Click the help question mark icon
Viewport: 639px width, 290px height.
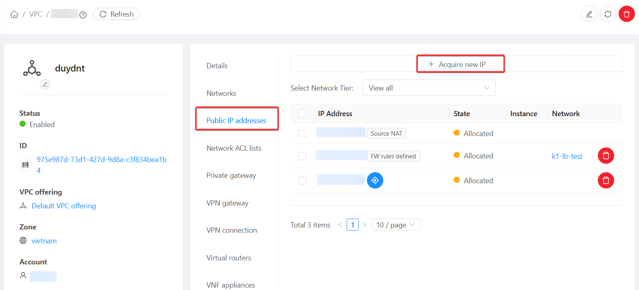(x=83, y=15)
